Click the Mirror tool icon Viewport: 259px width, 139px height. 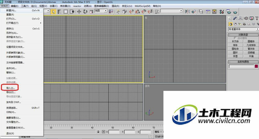[188, 12]
